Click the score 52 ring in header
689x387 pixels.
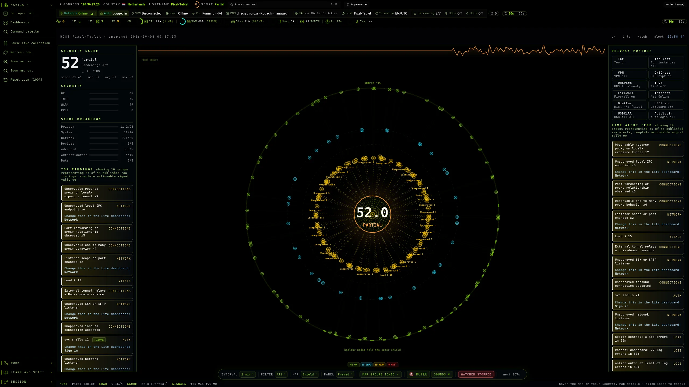tap(196, 5)
